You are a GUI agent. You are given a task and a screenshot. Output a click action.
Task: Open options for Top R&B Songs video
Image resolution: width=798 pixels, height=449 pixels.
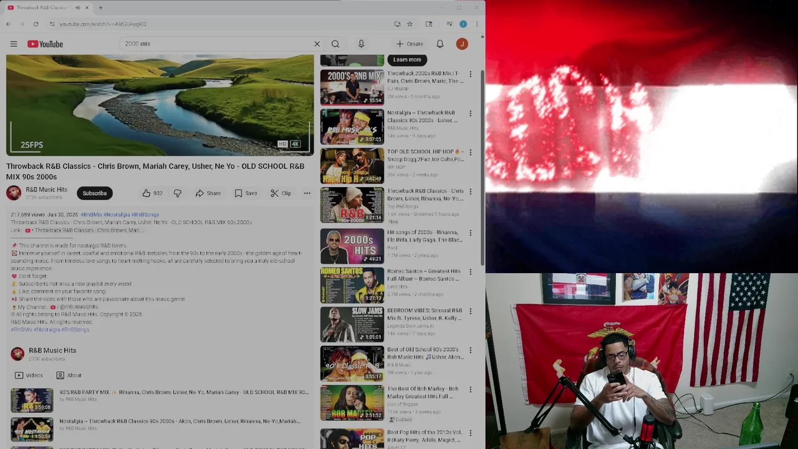(x=471, y=192)
